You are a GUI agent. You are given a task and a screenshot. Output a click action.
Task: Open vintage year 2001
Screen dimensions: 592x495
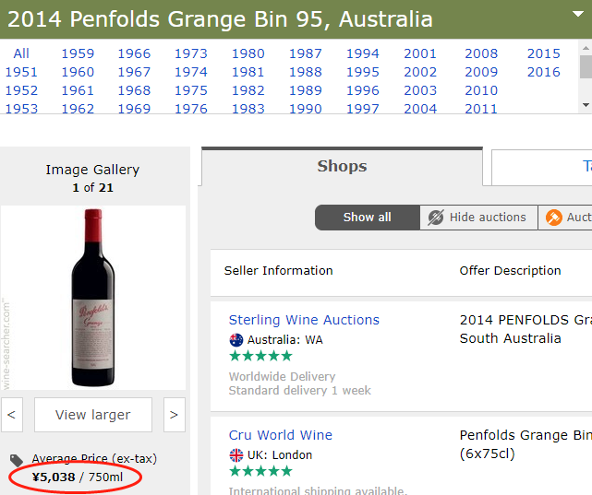[420, 53]
